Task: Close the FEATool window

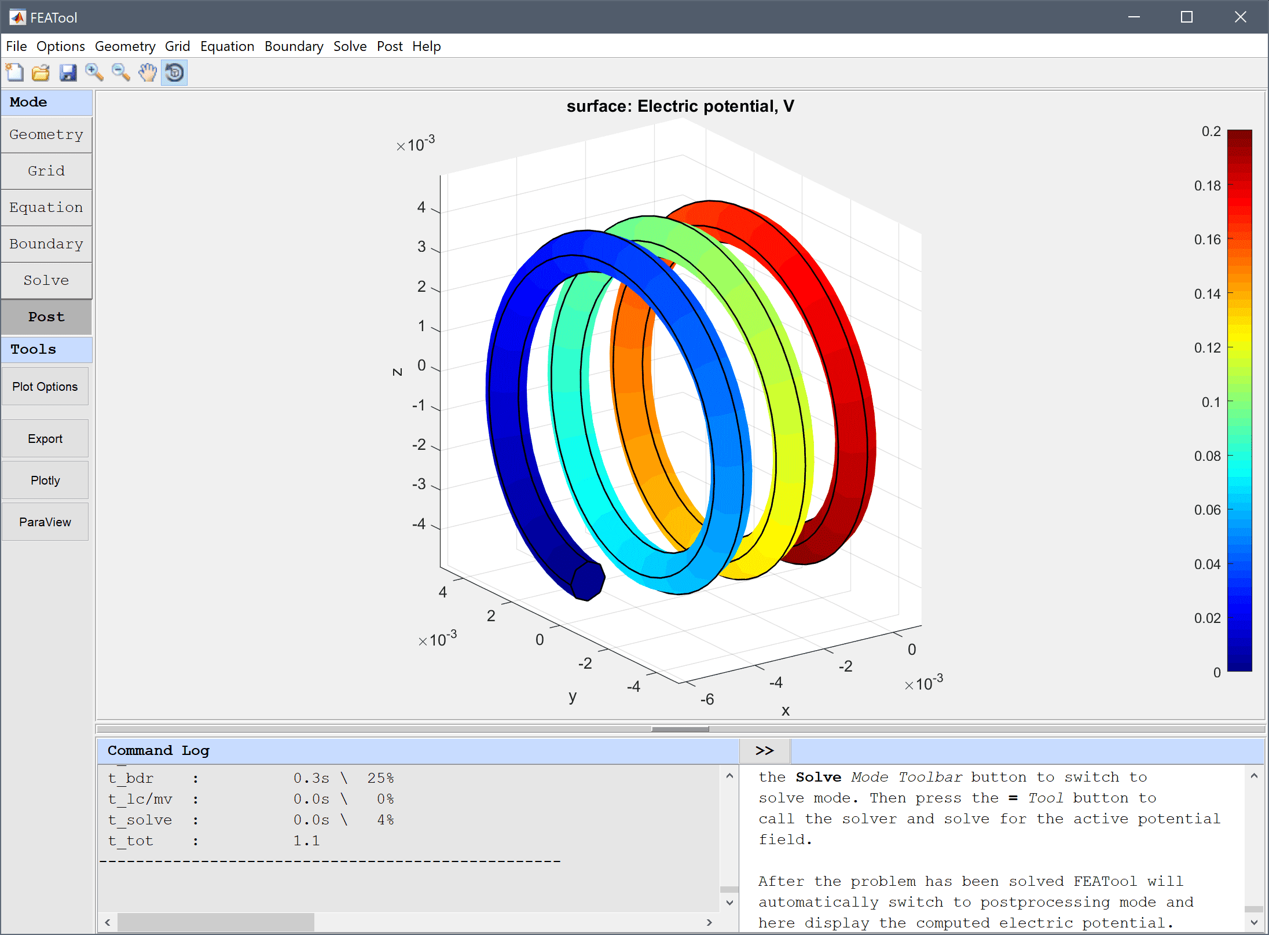Action: pos(1240,17)
